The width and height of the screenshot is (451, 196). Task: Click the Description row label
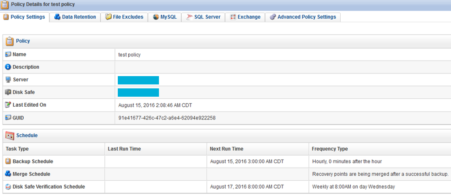point(26,67)
